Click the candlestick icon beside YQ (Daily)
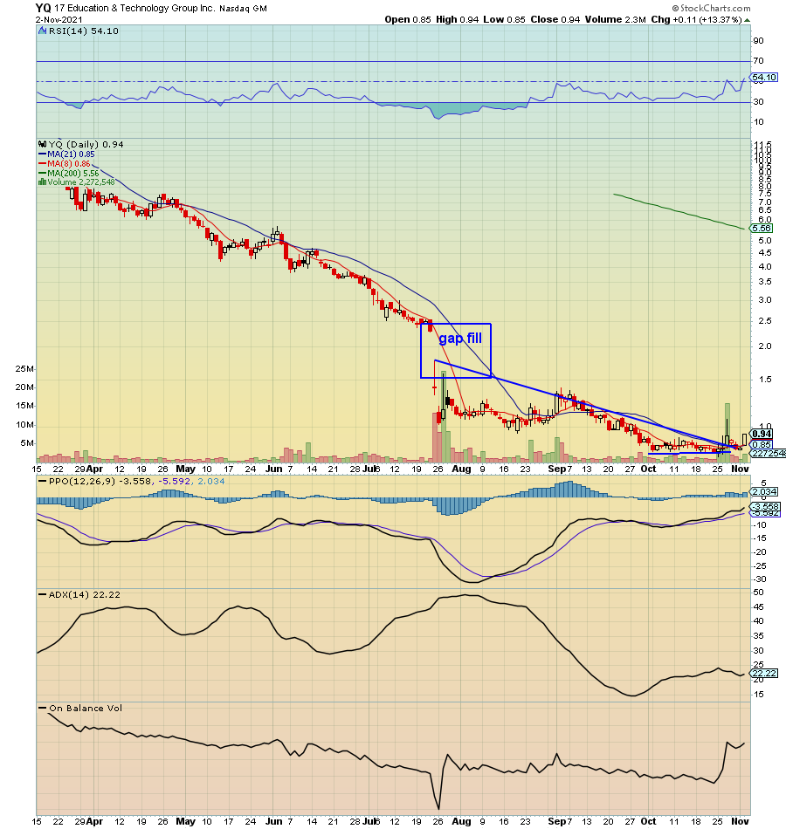The height and width of the screenshot is (829, 786). [42, 144]
